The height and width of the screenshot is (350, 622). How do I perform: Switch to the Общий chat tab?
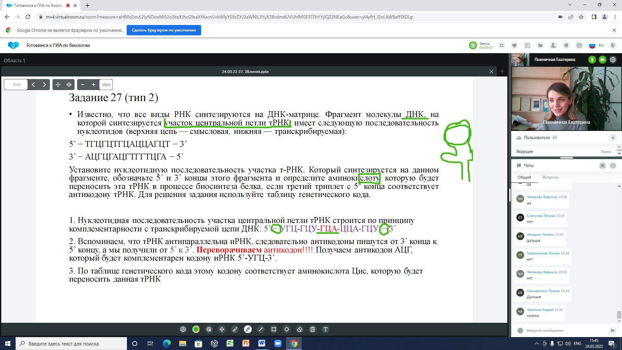click(x=524, y=177)
